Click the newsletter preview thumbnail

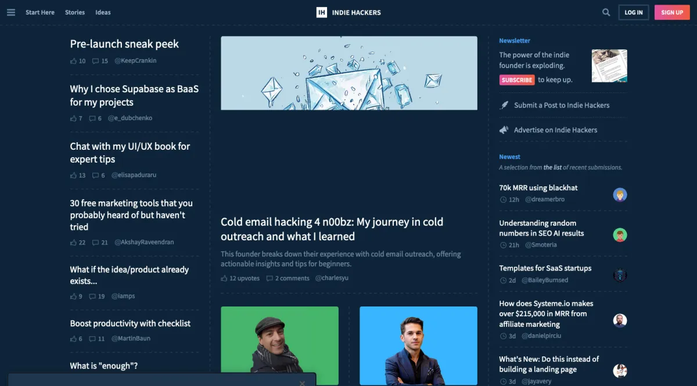point(609,66)
